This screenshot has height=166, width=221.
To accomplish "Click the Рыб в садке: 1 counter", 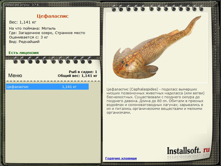I will click(83, 72).
